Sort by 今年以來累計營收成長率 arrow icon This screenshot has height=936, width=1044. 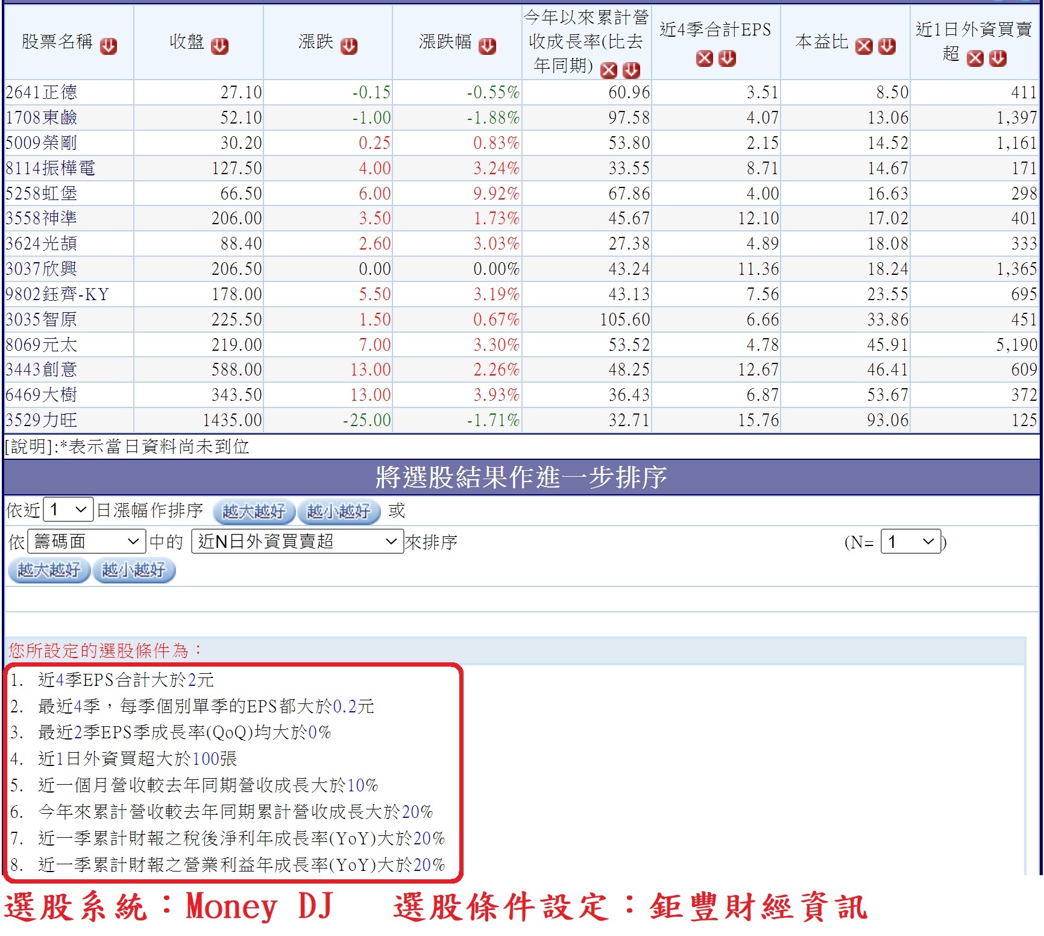coord(631,70)
